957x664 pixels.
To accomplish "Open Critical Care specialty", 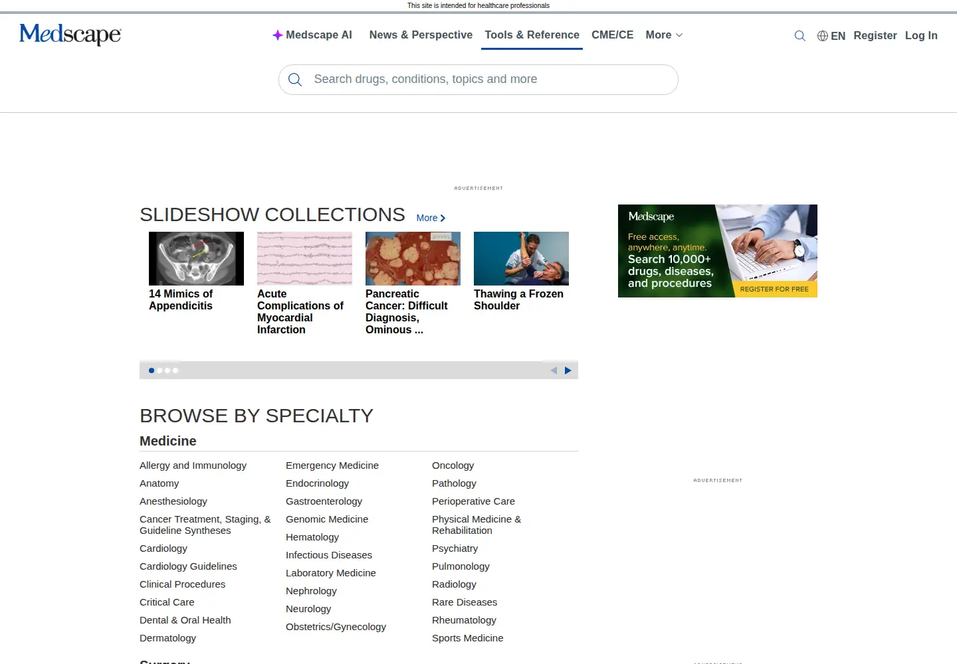I will click(x=167, y=602).
